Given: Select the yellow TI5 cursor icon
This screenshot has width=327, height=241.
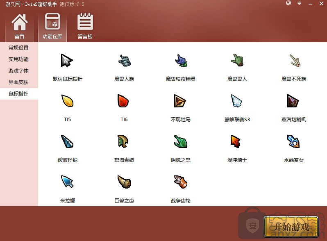Looking at the screenshot, I should click(67, 101).
